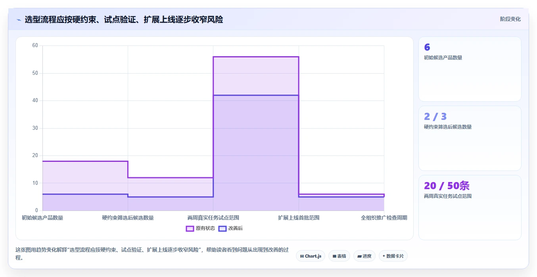Click the Chart.js tag icon
Screen dimensions: 537x277
pos(302,256)
